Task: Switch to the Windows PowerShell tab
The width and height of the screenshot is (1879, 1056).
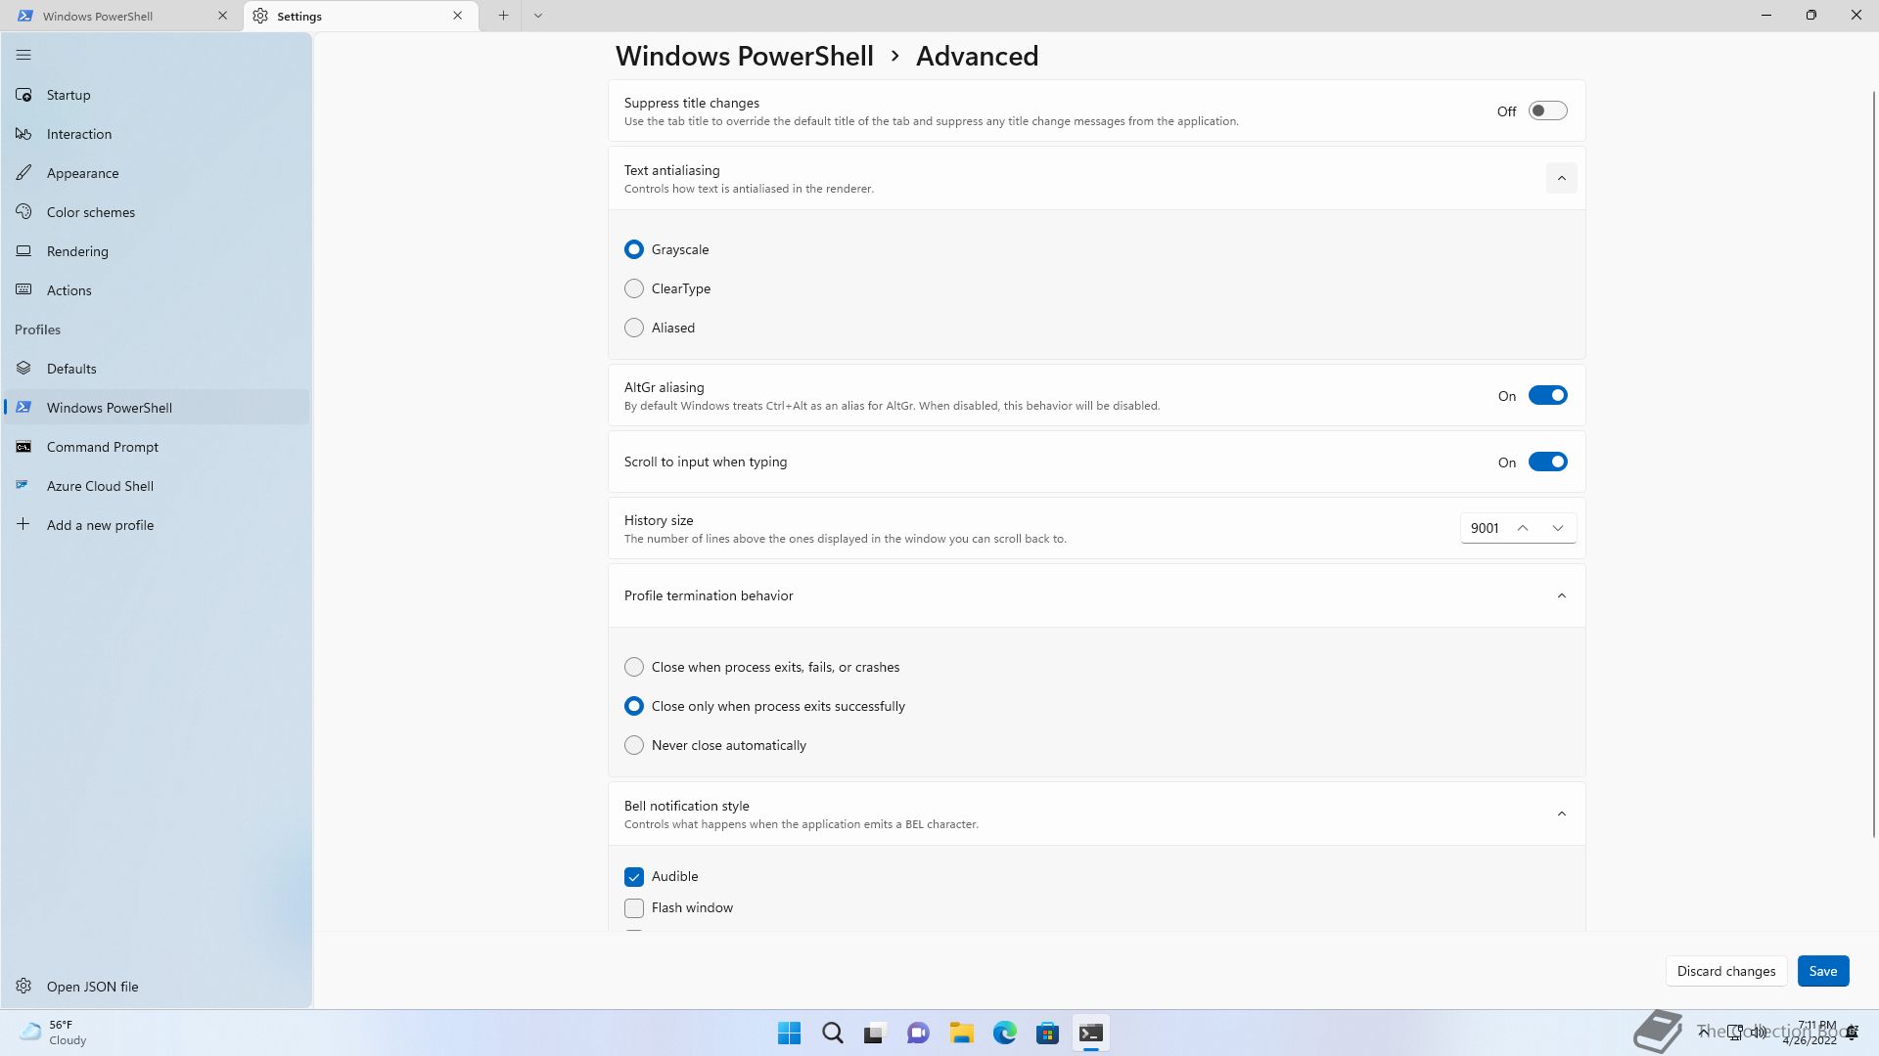Action: click(122, 16)
